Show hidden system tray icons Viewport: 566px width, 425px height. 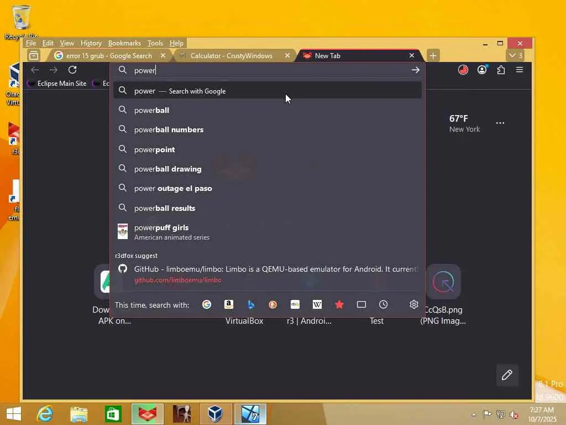474,414
